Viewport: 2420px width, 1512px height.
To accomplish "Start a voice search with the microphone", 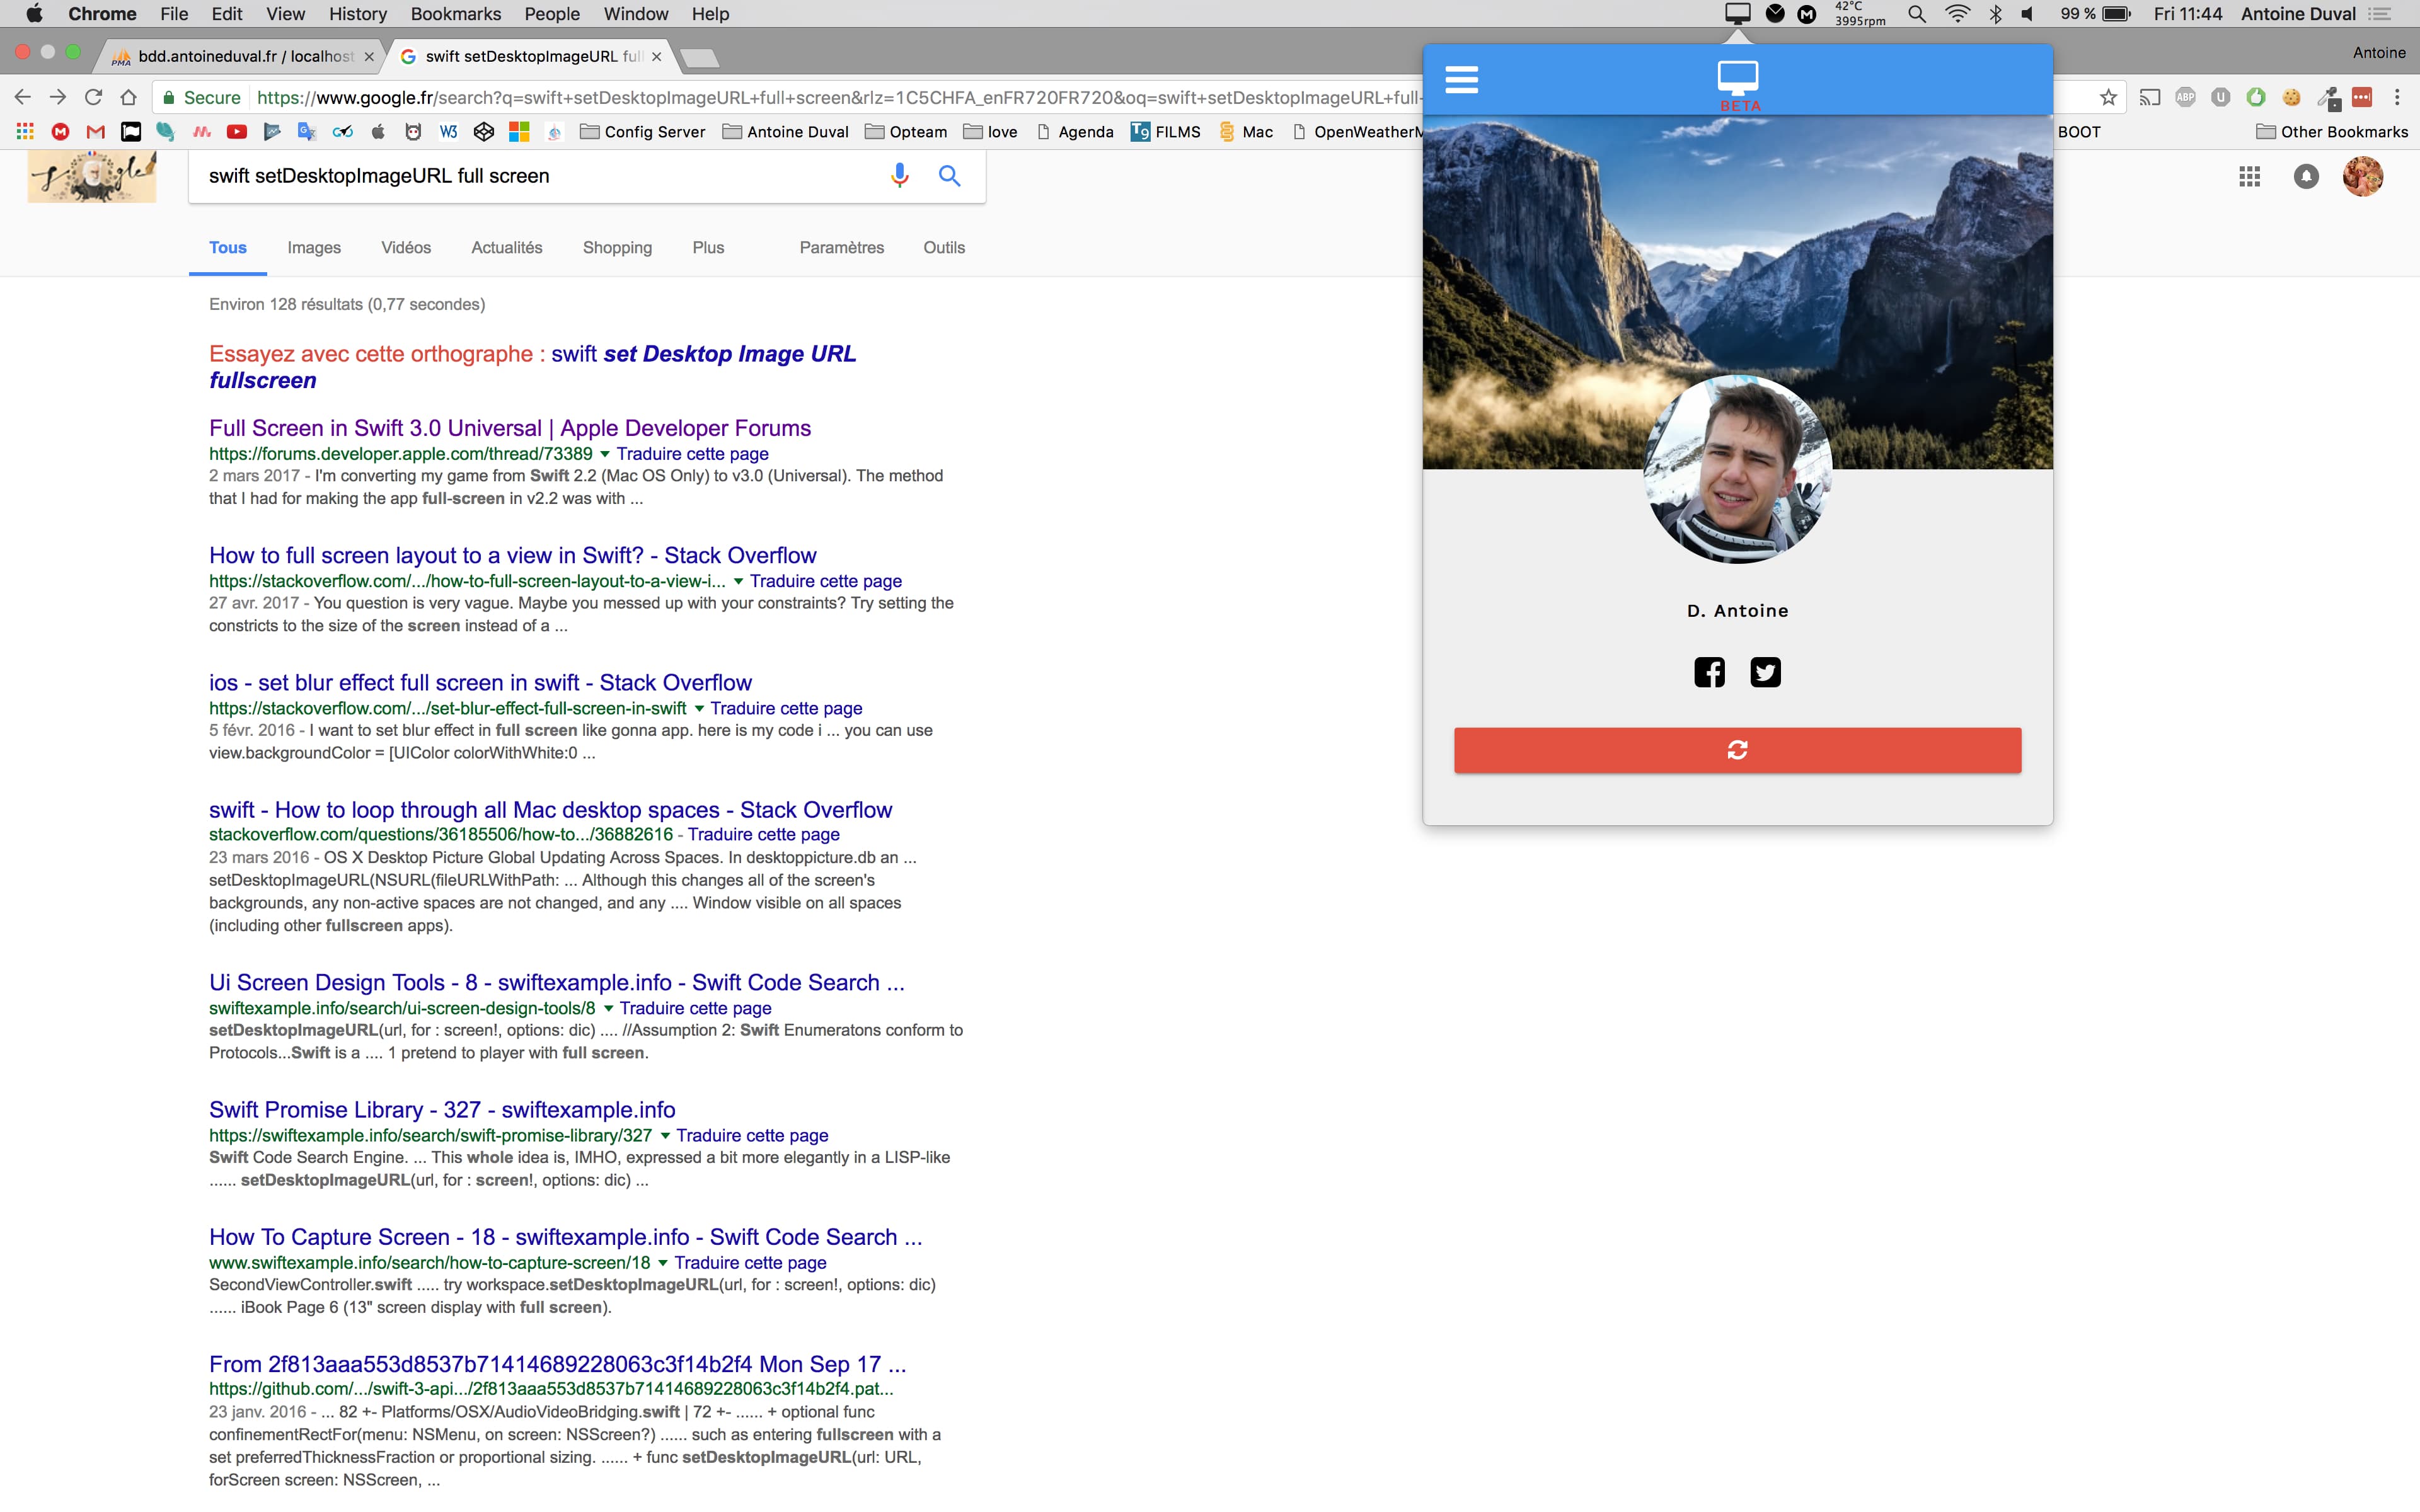I will coord(899,175).
